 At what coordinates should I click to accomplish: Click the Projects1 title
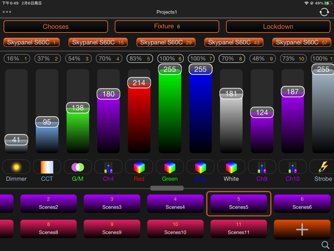point(167,12)
